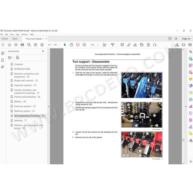The width and height of the screenshot is (193, 193).
Task: Choose the Selection arrow tool
Action: click(65, 45)
